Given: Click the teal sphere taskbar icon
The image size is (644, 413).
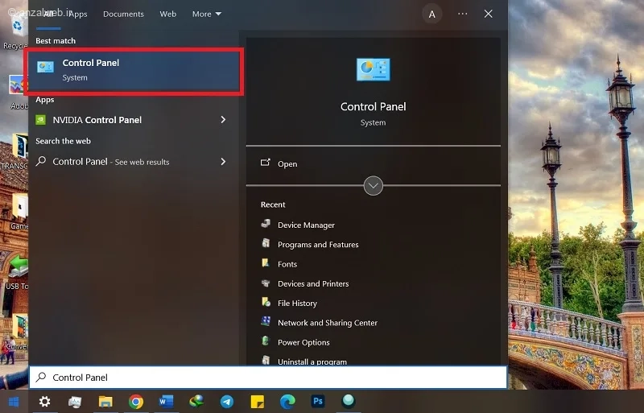Looking at the screenshot, I should [349, 401].
